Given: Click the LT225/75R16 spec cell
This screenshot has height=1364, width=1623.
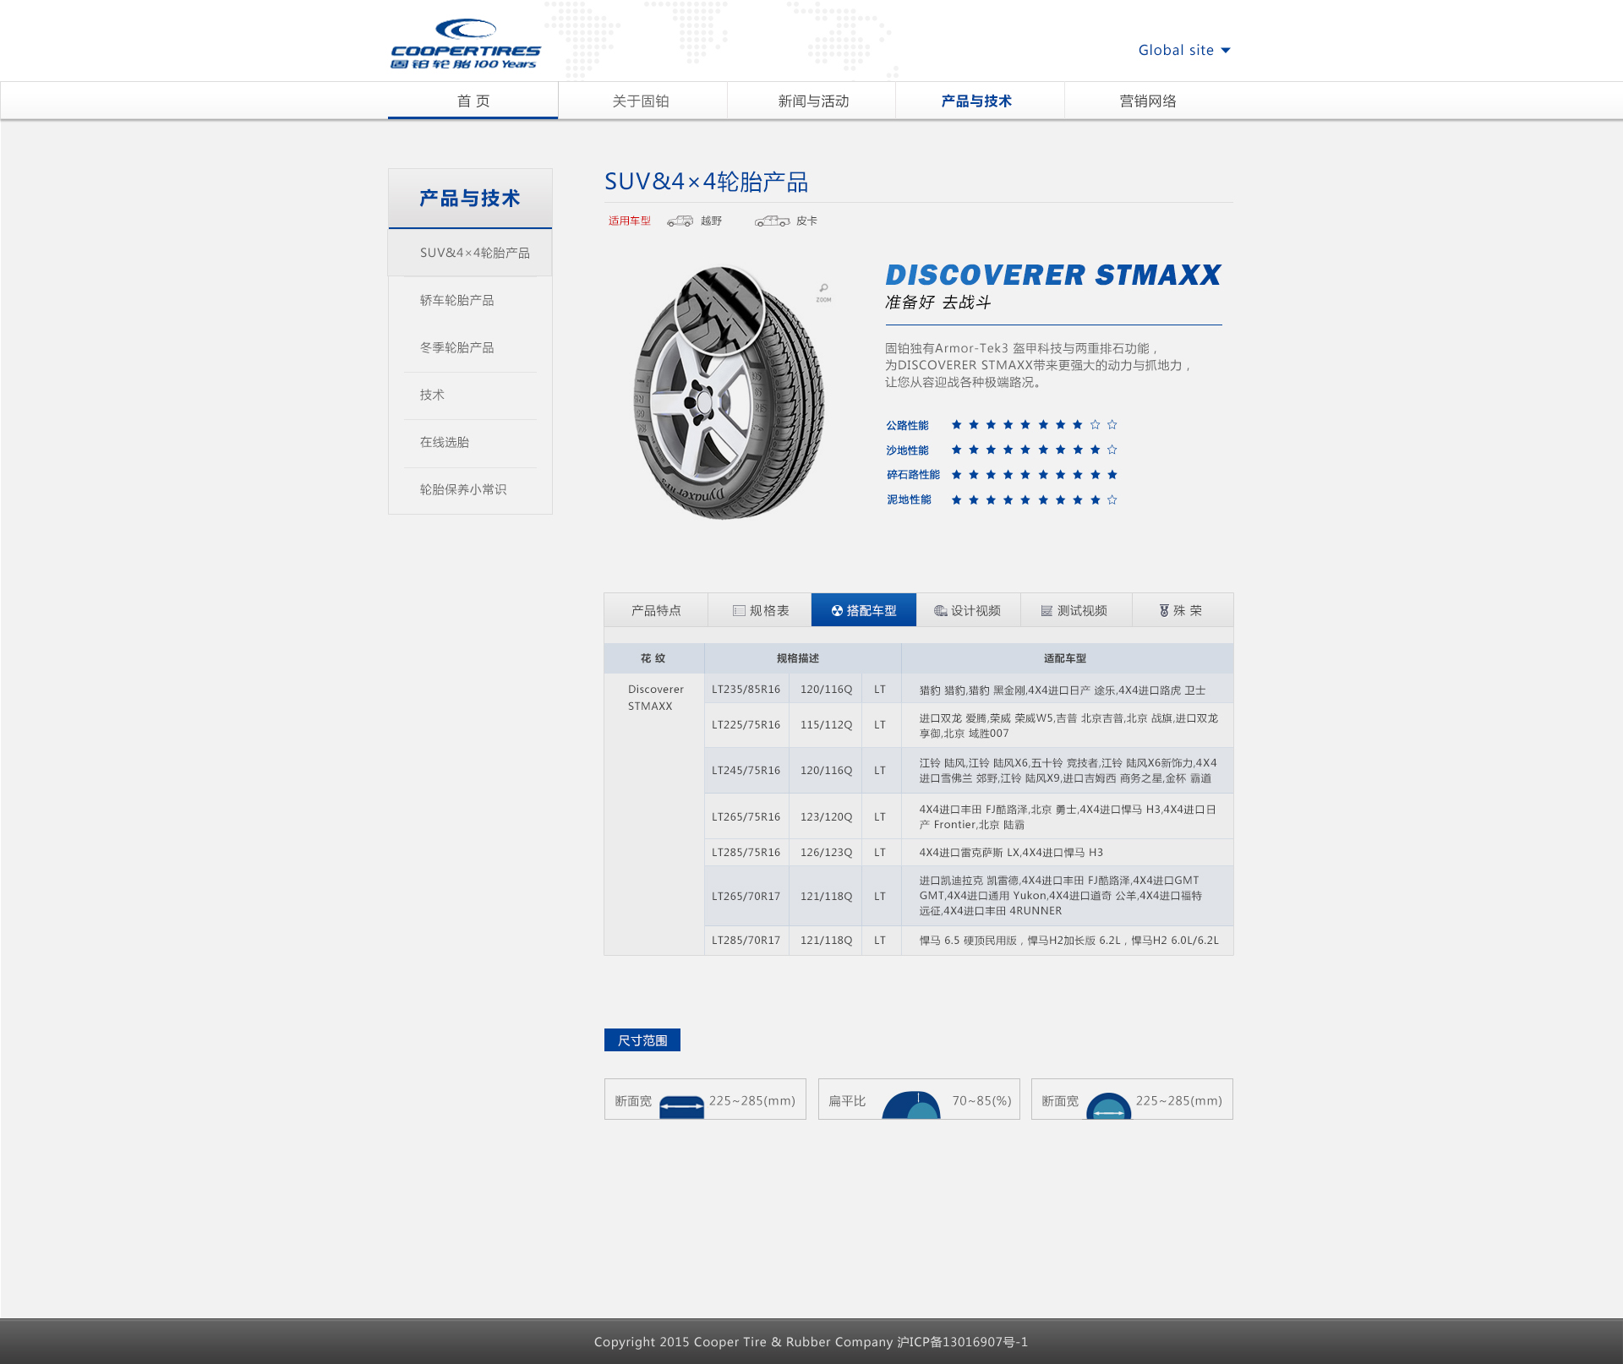Looking at the screenshot, I should pos(746,725).
